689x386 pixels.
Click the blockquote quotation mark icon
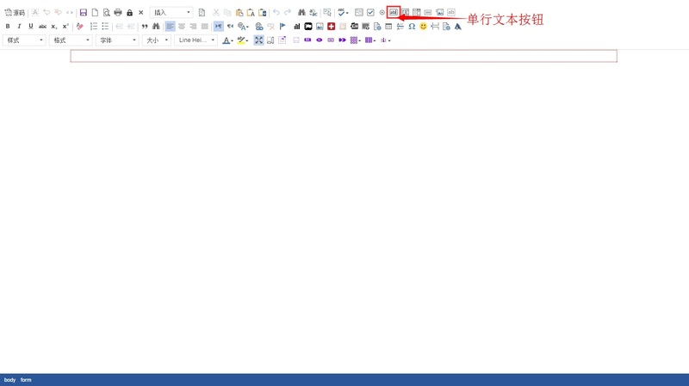pyautogui.click(x=145, y=27)
